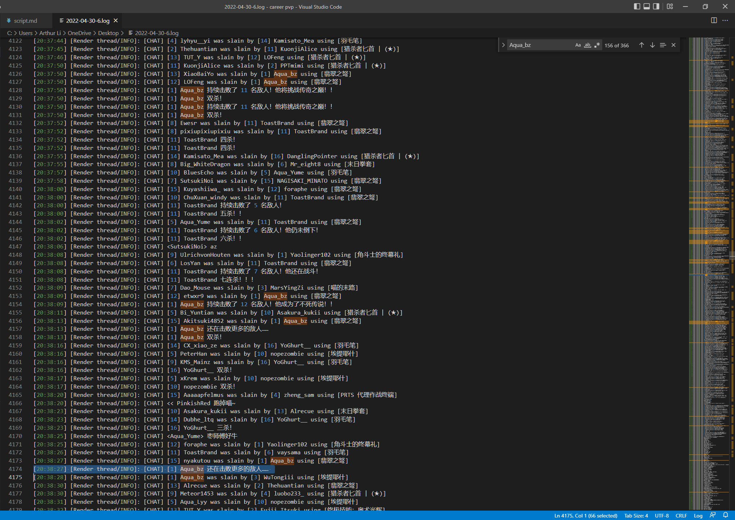
Task: Click the CRLF end-of-line indicator
Action: pyautogui.click(x=681, y=515)
